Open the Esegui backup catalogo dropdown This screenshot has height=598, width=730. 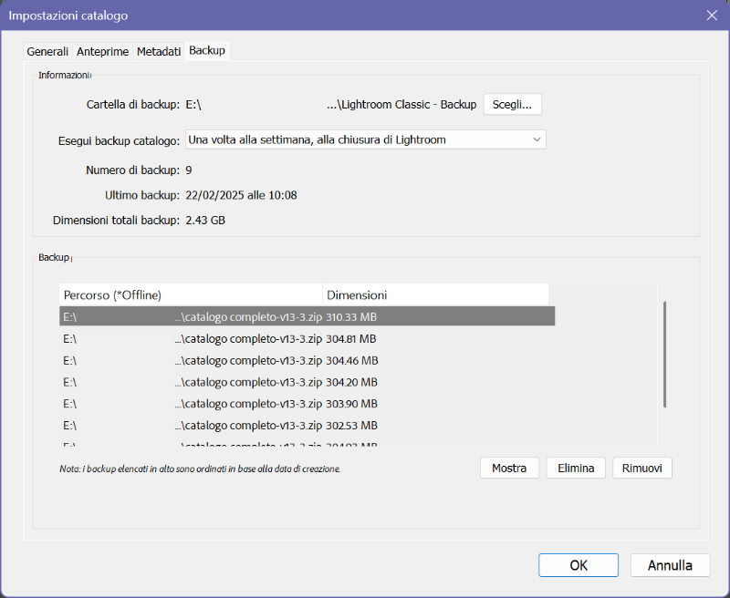366,139
